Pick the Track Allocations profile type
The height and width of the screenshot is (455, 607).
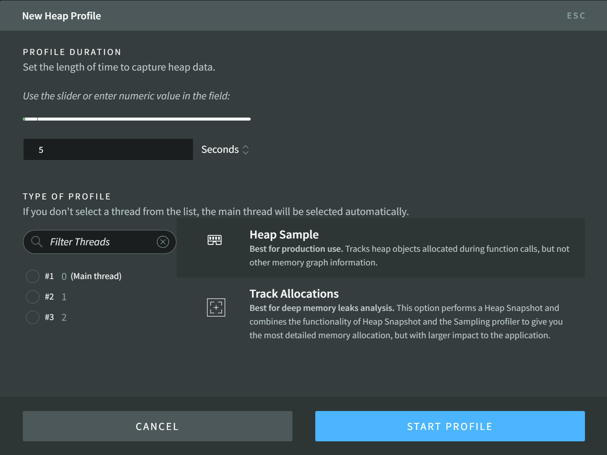click(294, 294)
